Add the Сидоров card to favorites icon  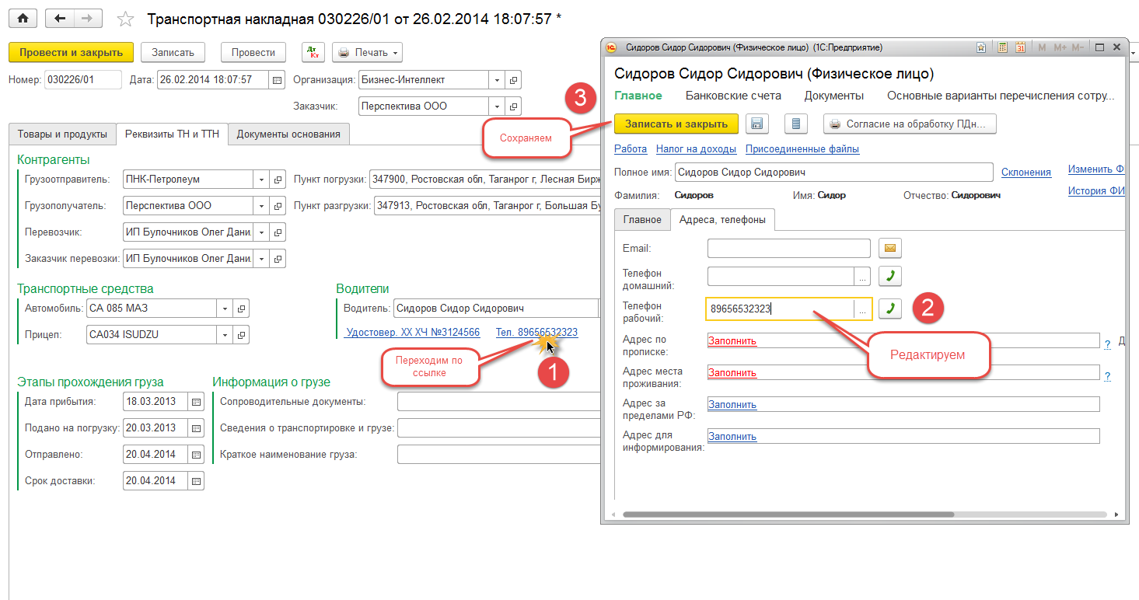click(x=983, y=47)
